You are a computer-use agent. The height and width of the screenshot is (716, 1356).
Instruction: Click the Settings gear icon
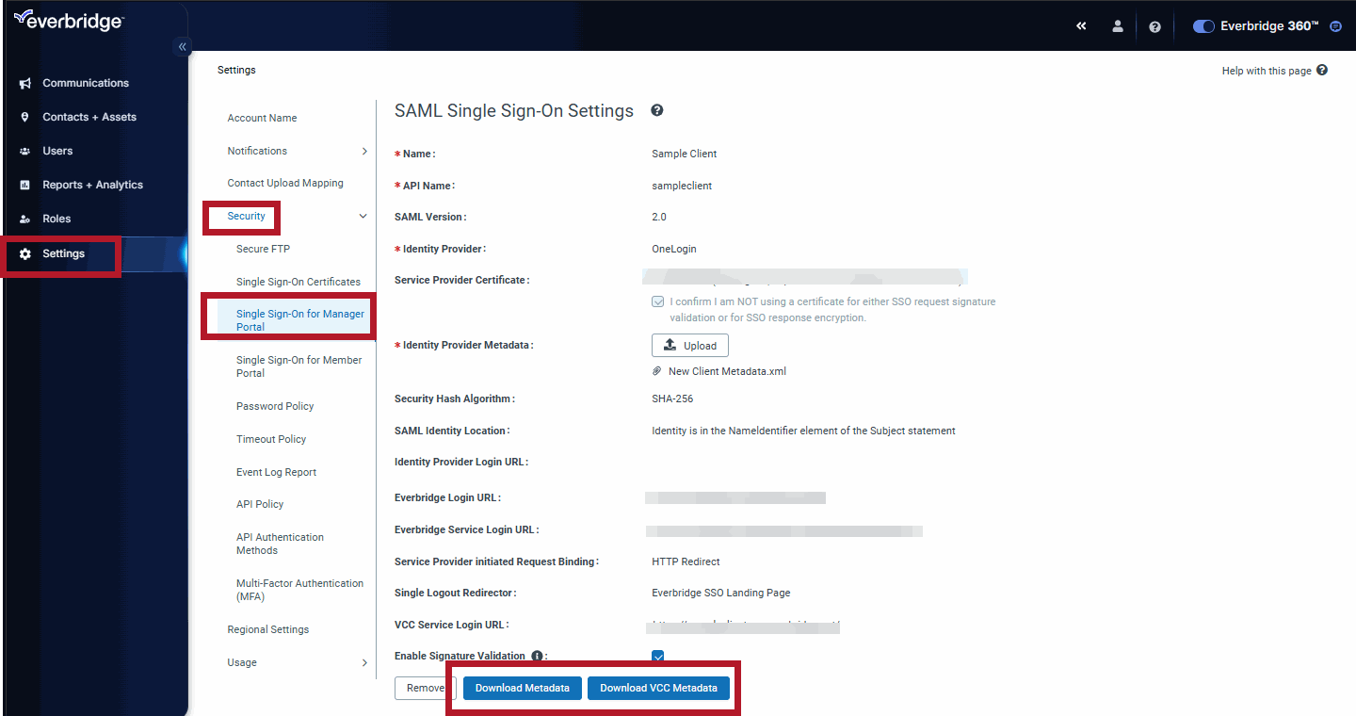tap(25, 253)
